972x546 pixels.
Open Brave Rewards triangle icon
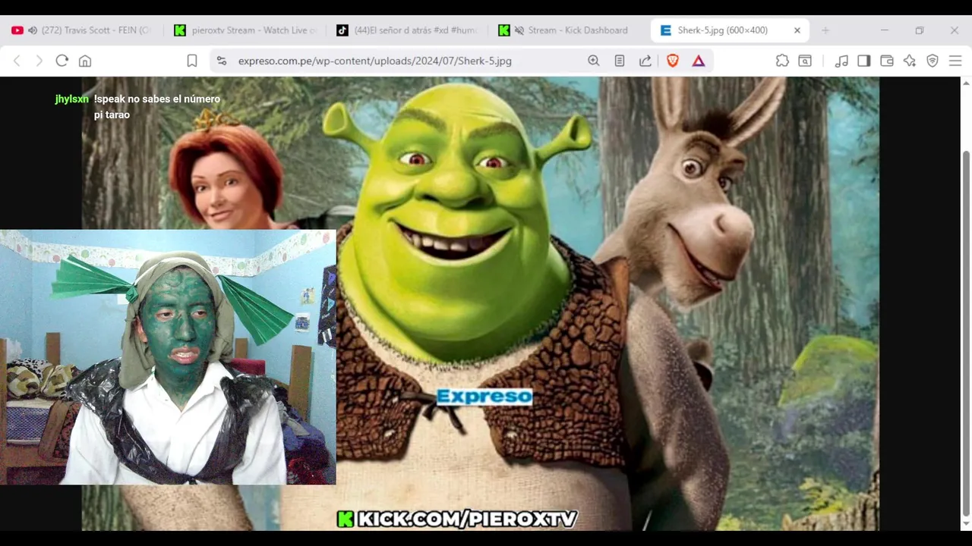pyautogui.click(x=699, y=61)
